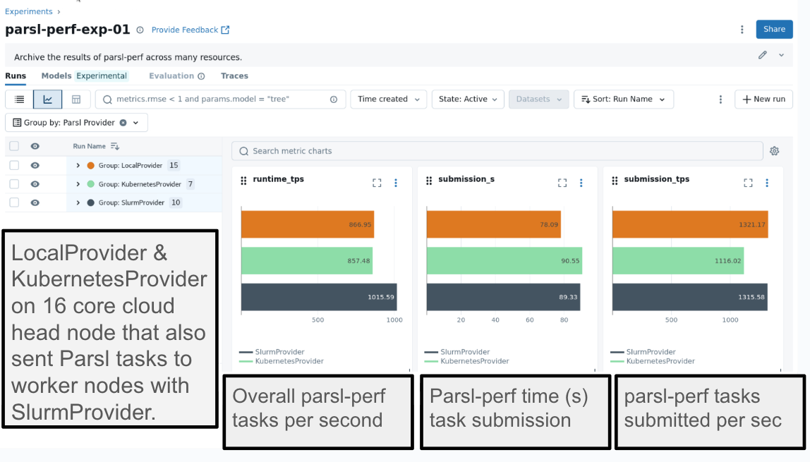Edit experiment description pencil icon
This screenshot has width=810, height=462.
tap(763, 55)
